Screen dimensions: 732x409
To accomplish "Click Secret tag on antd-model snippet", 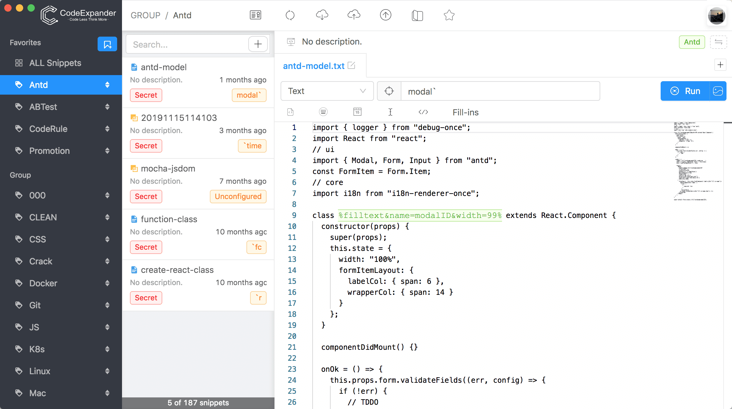I will (146, 95).
